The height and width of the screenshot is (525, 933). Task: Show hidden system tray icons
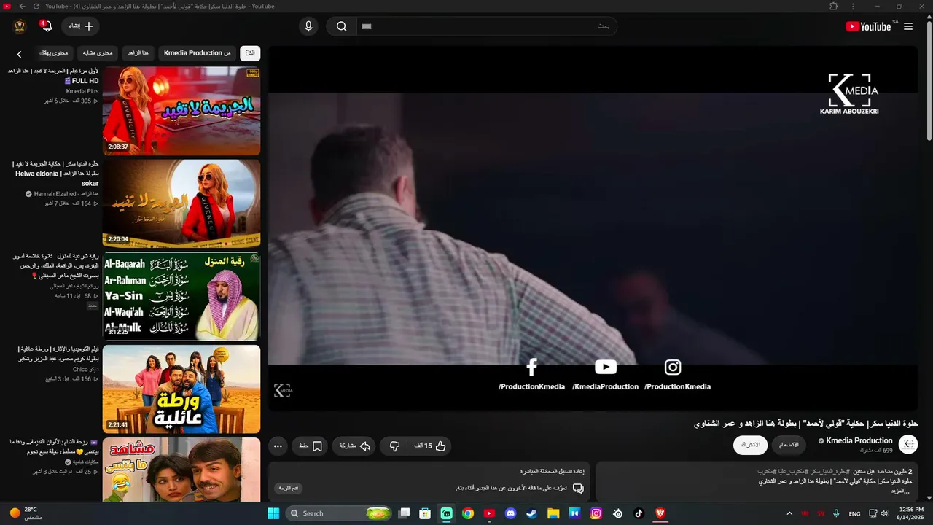coord(789,513)
